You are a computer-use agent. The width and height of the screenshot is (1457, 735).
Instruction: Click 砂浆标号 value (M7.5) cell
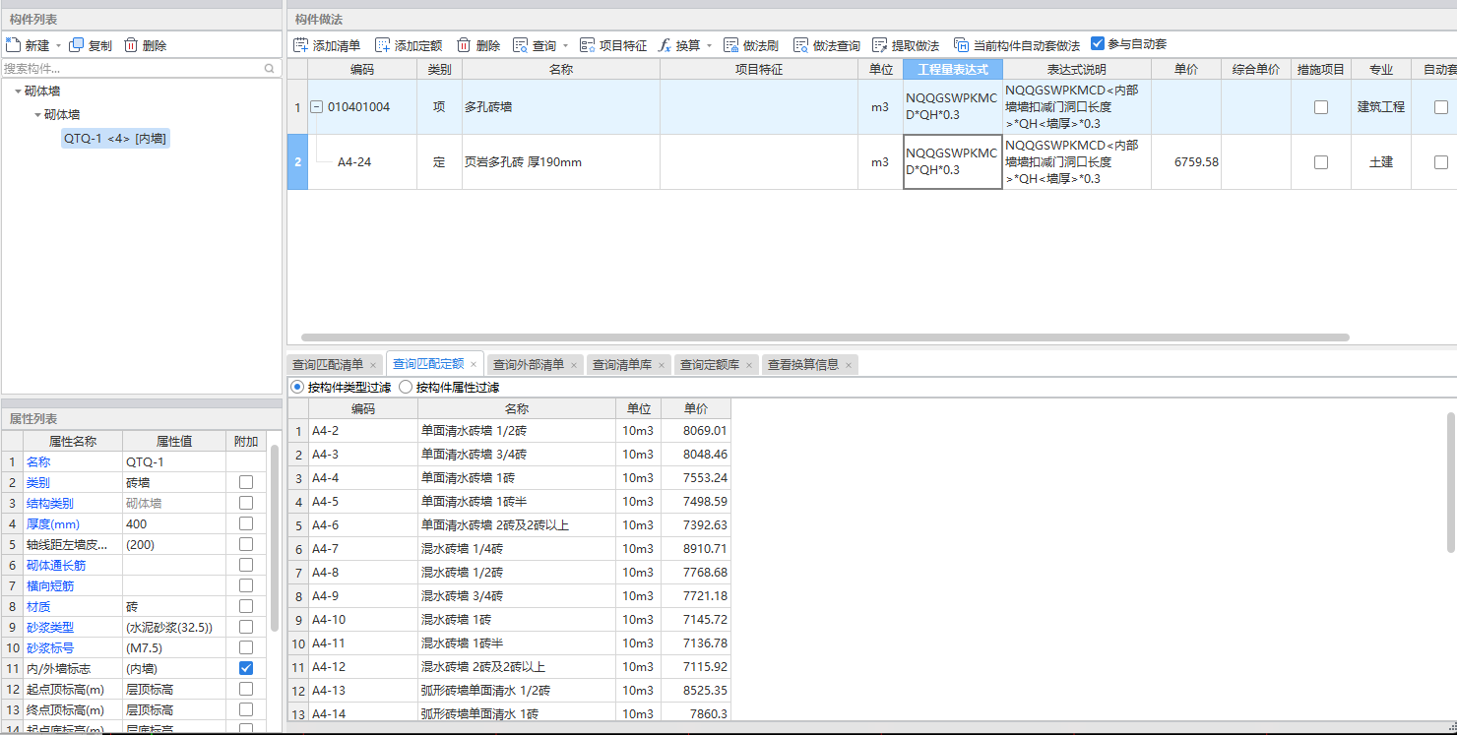[172, 648]
